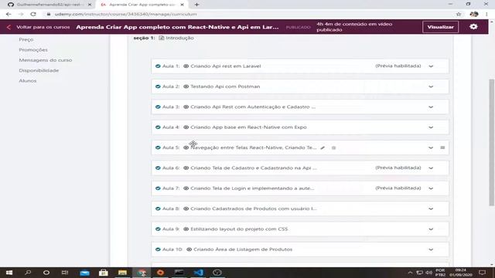Screen dimensions: 495x278
Task: Open the Preço sidebar item
Action: click(26, 39)
